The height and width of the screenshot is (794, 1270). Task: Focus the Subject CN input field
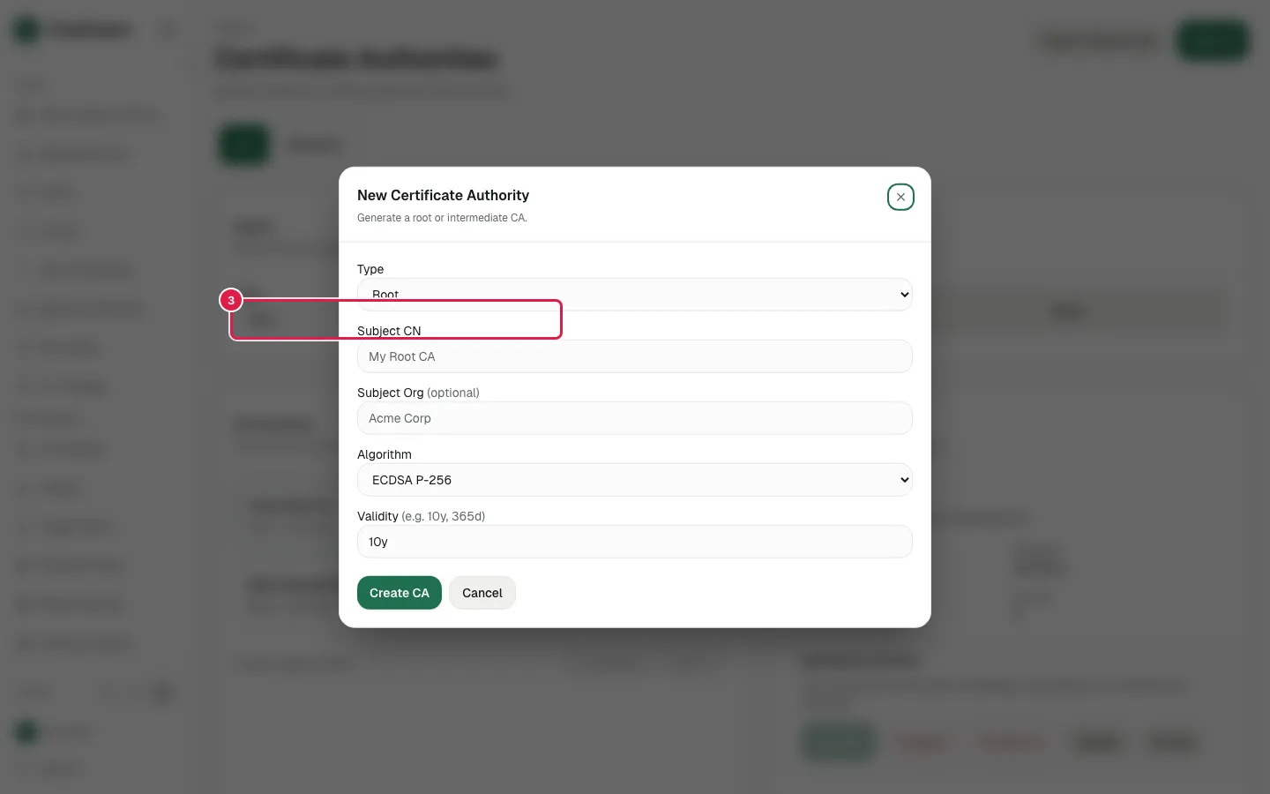(x=634, y=356)
